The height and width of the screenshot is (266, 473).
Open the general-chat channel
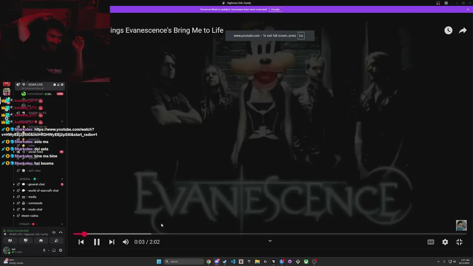point(37,184)
